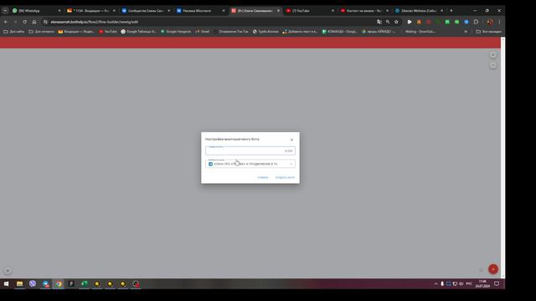536x301 pixels.
Task: Open the КОМАНДА Google bookmark
Action: tap(340, 32)
